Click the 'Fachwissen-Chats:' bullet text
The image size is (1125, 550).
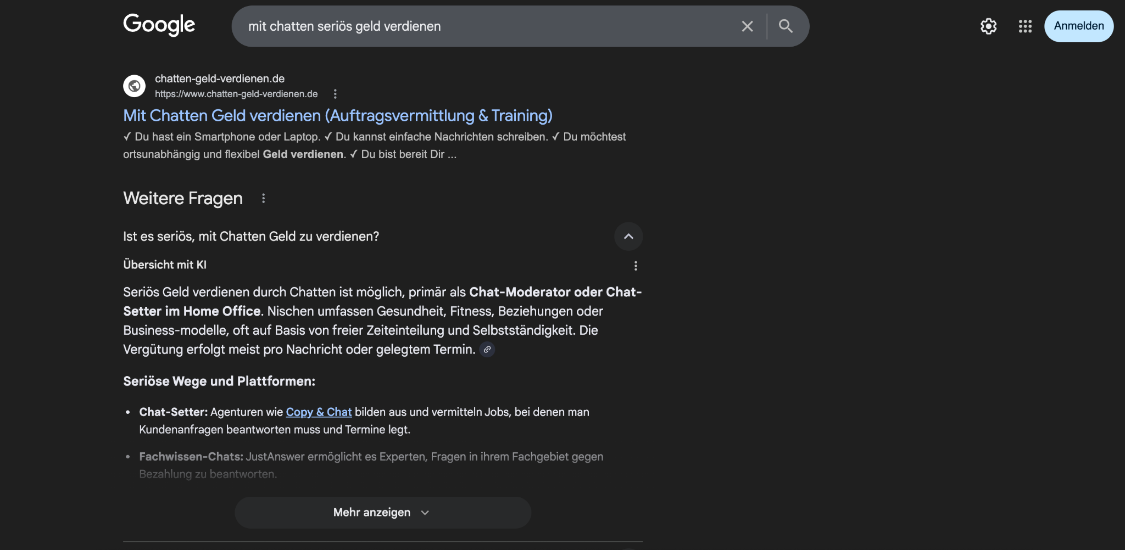191,457
